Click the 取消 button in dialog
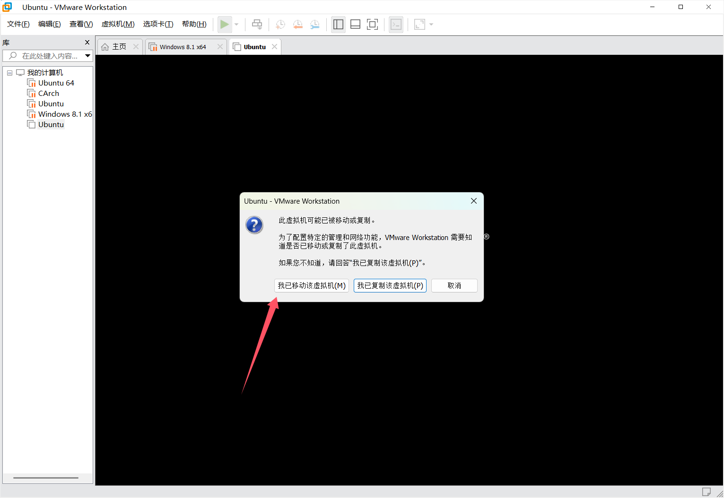 click(454, 285)
